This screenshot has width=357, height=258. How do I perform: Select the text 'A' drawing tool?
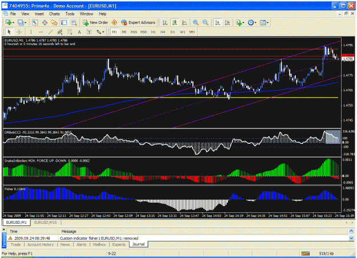pyautogui.click(x=79, y=32)
